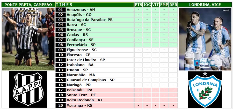This screenshot has height=110, width=233.
Task: Click the Londrina, Vice heading
Action: tap(205, 5)
